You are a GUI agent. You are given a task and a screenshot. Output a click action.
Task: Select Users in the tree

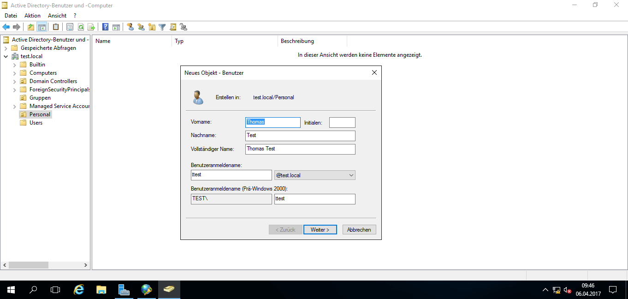click(x=36, y=123)
